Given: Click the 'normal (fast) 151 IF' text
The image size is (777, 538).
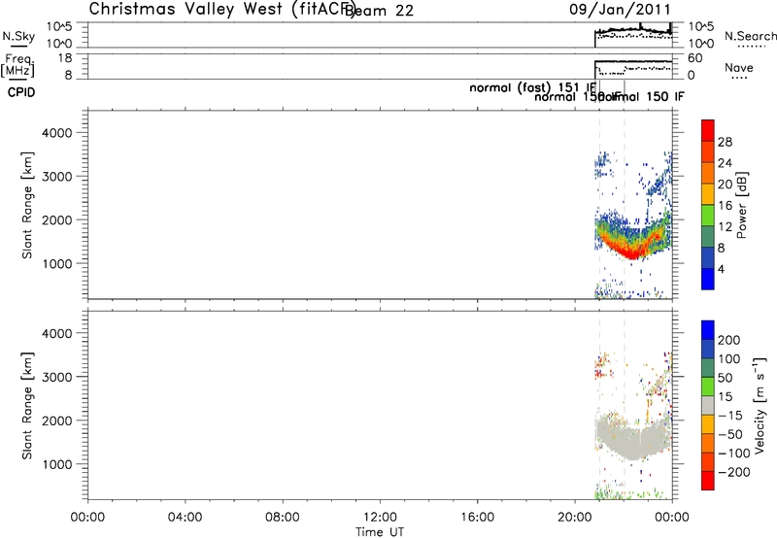Looking at the screenshot, I should [532, 87].
